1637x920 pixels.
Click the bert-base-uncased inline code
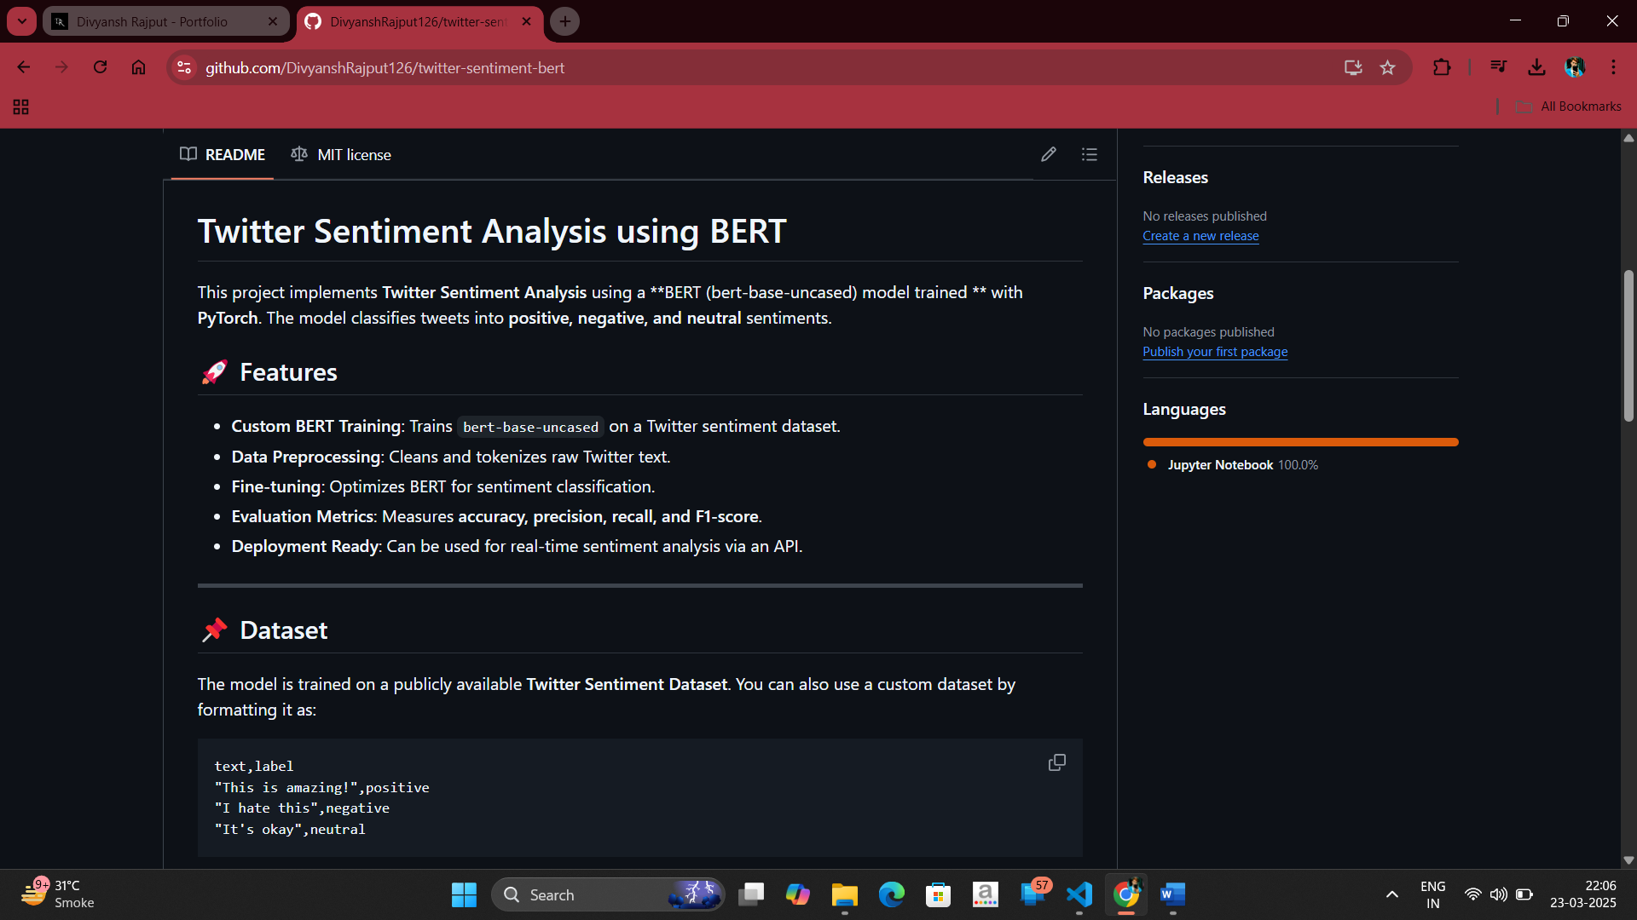(530, 427)
